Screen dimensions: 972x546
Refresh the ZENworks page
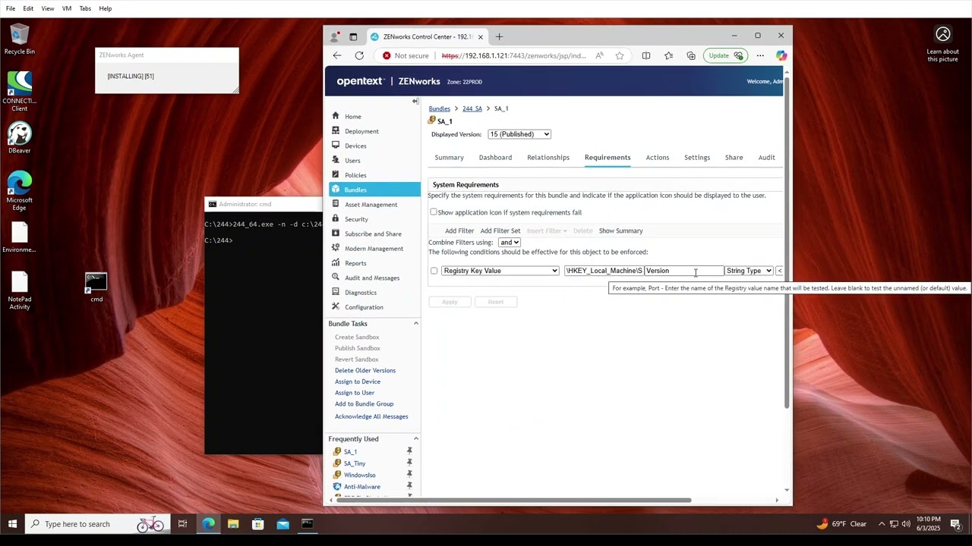coord(359,55)
